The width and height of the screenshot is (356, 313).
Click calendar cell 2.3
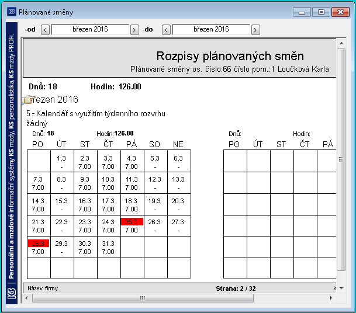point(85,161)
